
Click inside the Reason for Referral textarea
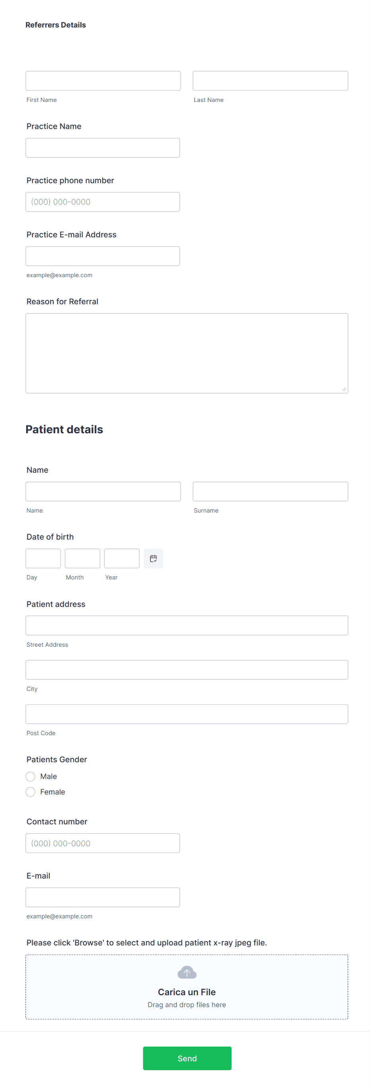pos(187,352)
